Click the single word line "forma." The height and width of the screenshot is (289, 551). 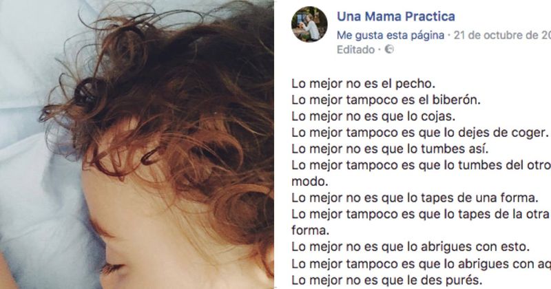[x=311, y=231]
